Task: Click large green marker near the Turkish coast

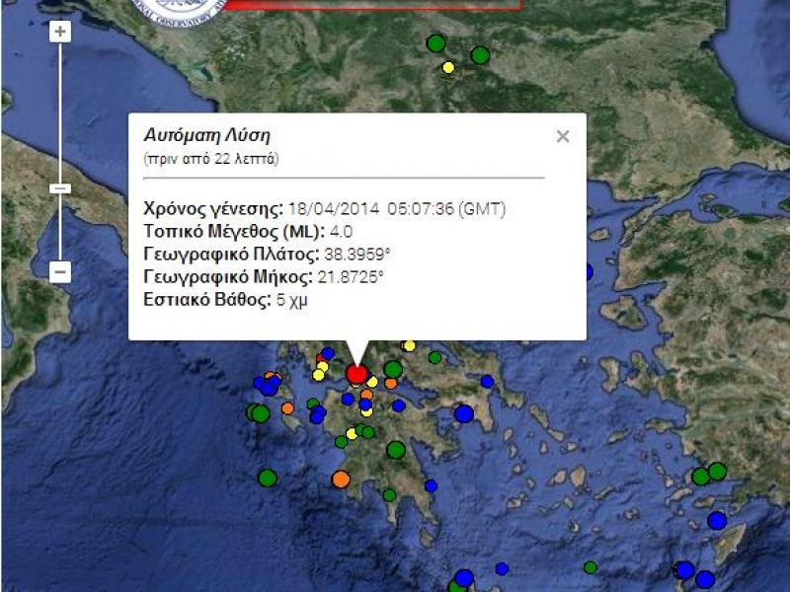Action: coord(717,472)
